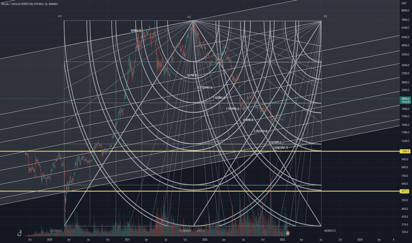Click the Fibonacci level label 1.272(26463.6)
The image size is (412, 243).
tap(205, 87)
